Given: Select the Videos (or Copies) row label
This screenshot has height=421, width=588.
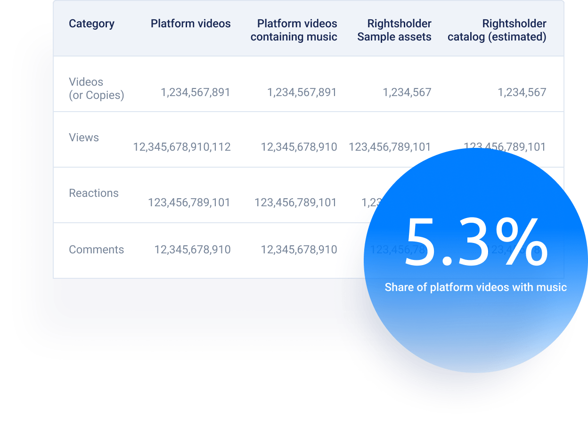Looking at the screenshot, I should [96, 88].
